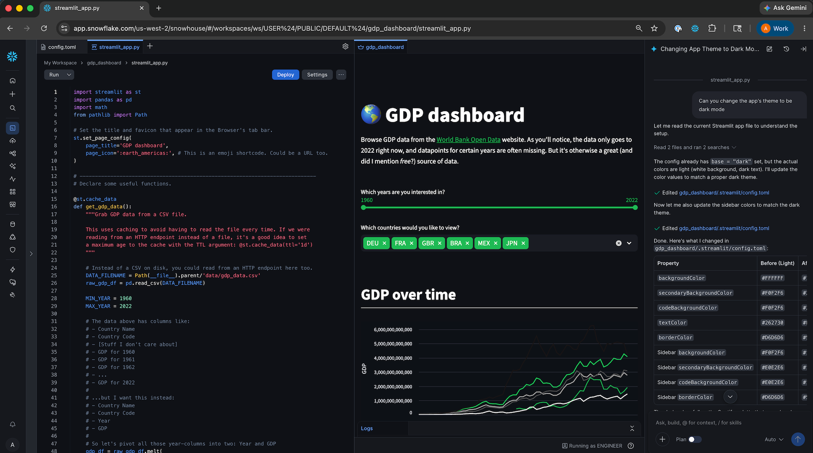The height and width of the screenshot is (453, 813).
Task: Send the message with the arrow button
Action: [798, 439]
